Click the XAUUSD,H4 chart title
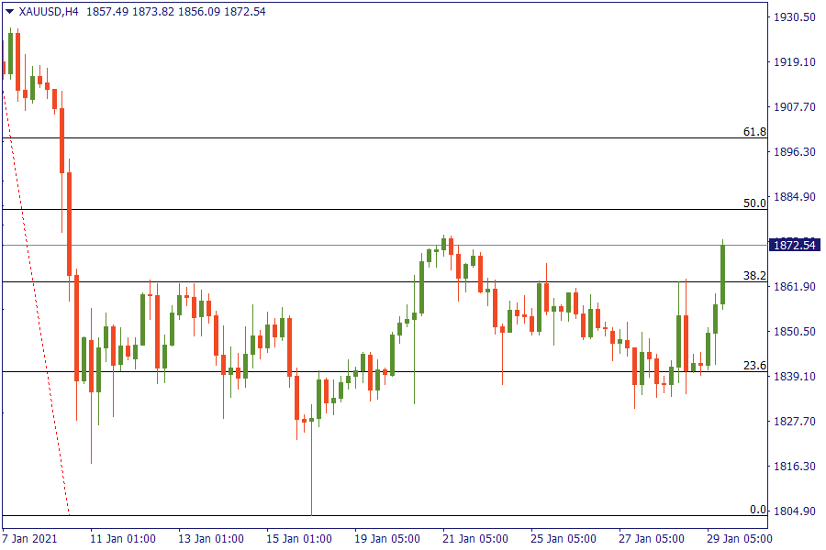Viewport: 826px width, 550px height. pos(50,11)
